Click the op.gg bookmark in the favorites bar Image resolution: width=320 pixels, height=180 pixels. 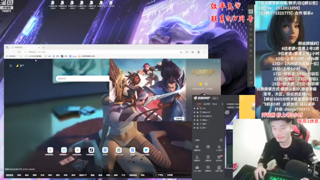pyautogui.click(x=73, y=56)
